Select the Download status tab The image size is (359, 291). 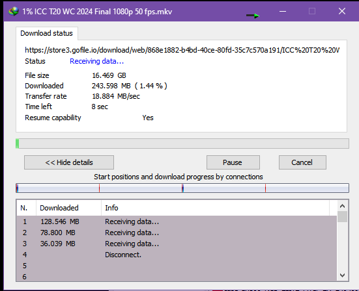point(47,33)
